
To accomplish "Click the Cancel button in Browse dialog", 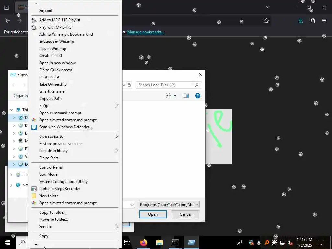I will point(185,214).
